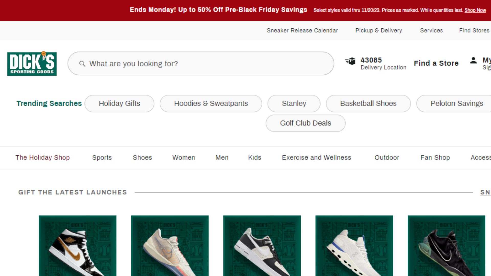Select the Golf Club Deals trending search
The image size is (491, 276).
(306, 123)
